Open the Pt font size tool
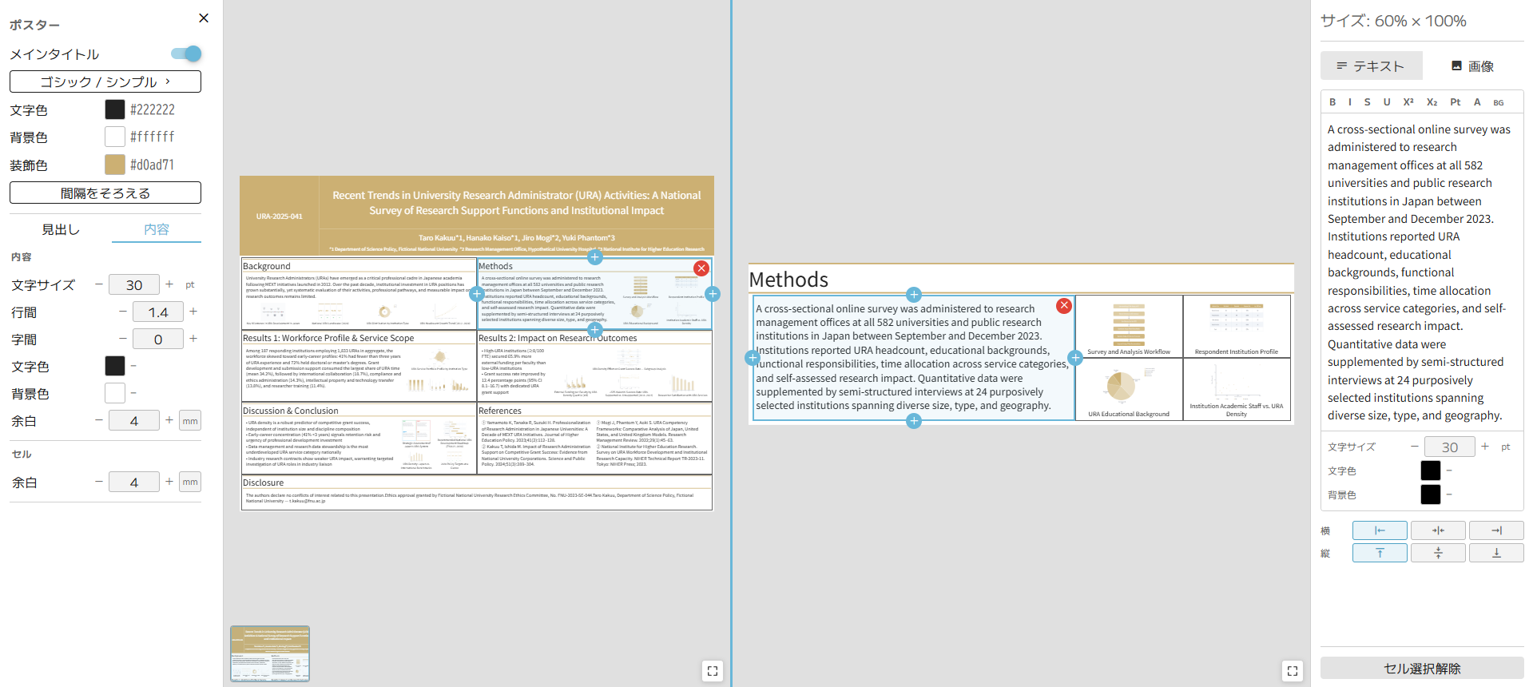Viewport: 1533px width, 687px height. click(x=1456, y=102)
